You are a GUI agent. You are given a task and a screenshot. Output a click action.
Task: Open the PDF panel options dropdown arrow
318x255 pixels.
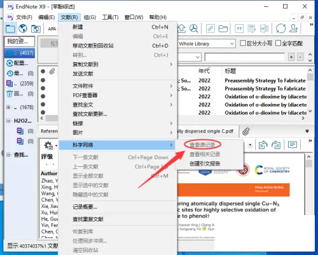pos(307,131)
